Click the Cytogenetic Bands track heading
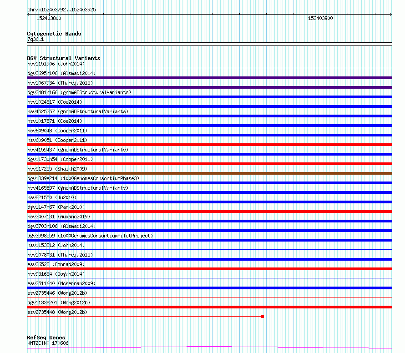Viewport: 405px width, 353px height. tap(54, 34)
